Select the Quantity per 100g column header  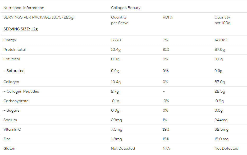click(x=222, y=20)
